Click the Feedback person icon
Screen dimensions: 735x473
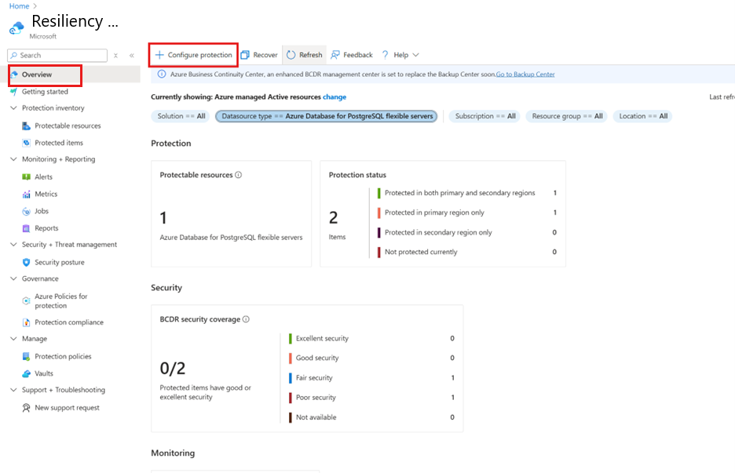pyautogui.click(x=335, y=55)
